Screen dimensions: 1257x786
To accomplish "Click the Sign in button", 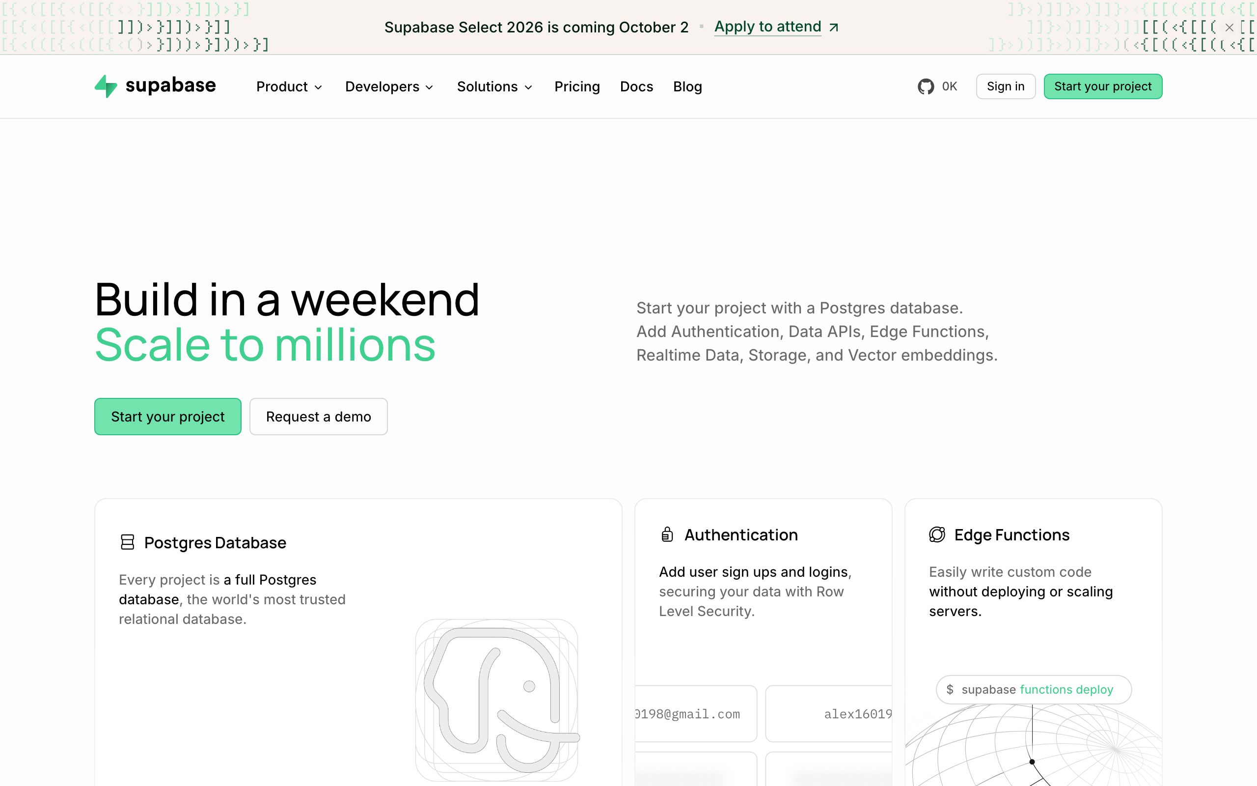I will [1006, 86].
